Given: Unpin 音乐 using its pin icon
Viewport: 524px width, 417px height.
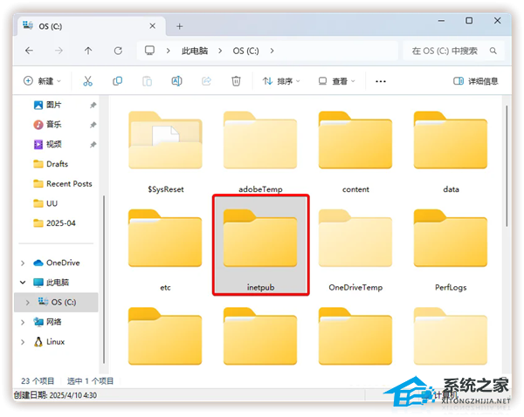Looking at the screenshot, I should coord(93,125).
